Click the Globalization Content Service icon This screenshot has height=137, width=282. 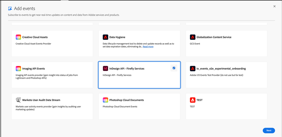click(193, 37)
